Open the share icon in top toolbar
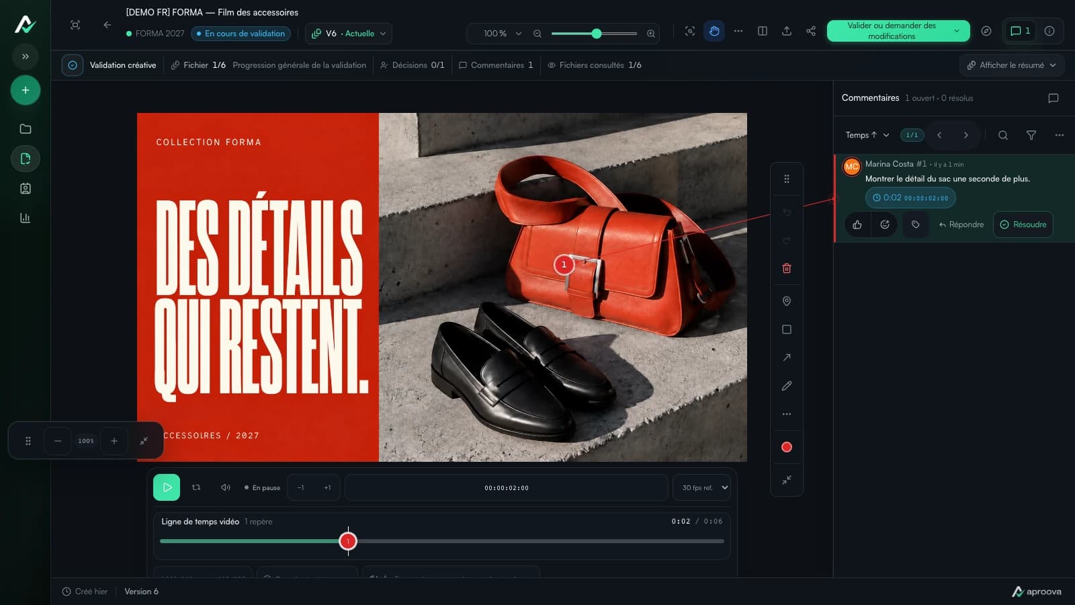Image resolution: width=1075 pixels, height=605 pixels. [811, 31]
